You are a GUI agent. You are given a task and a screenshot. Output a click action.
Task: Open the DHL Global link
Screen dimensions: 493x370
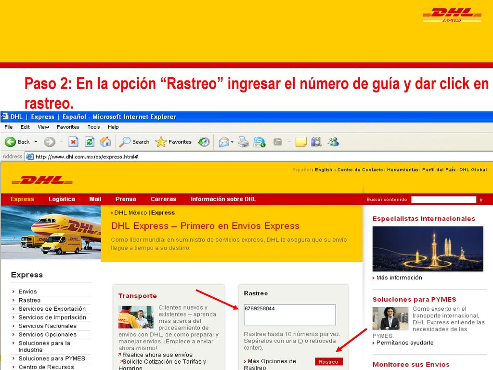pos(473,170)
